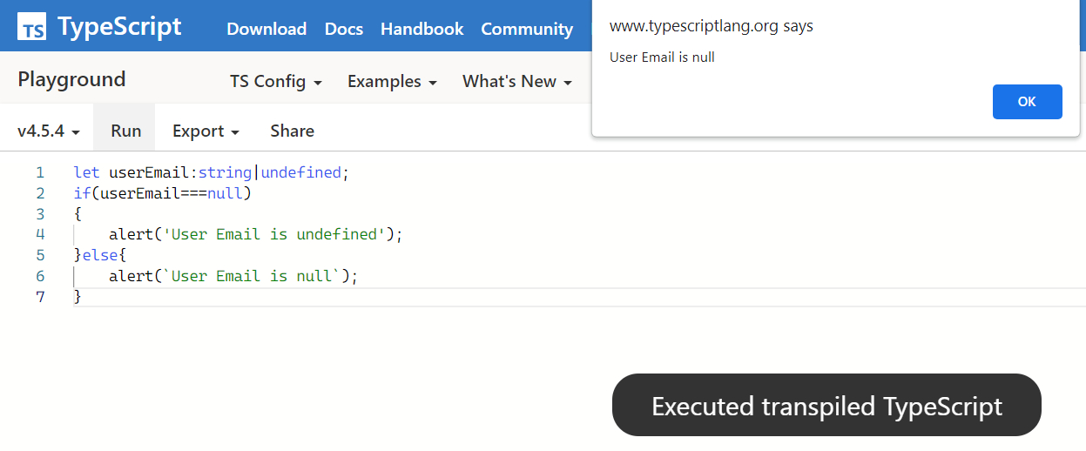The image size is (1086, 451).
Task: Click the Run button
Action: [125, 131]
